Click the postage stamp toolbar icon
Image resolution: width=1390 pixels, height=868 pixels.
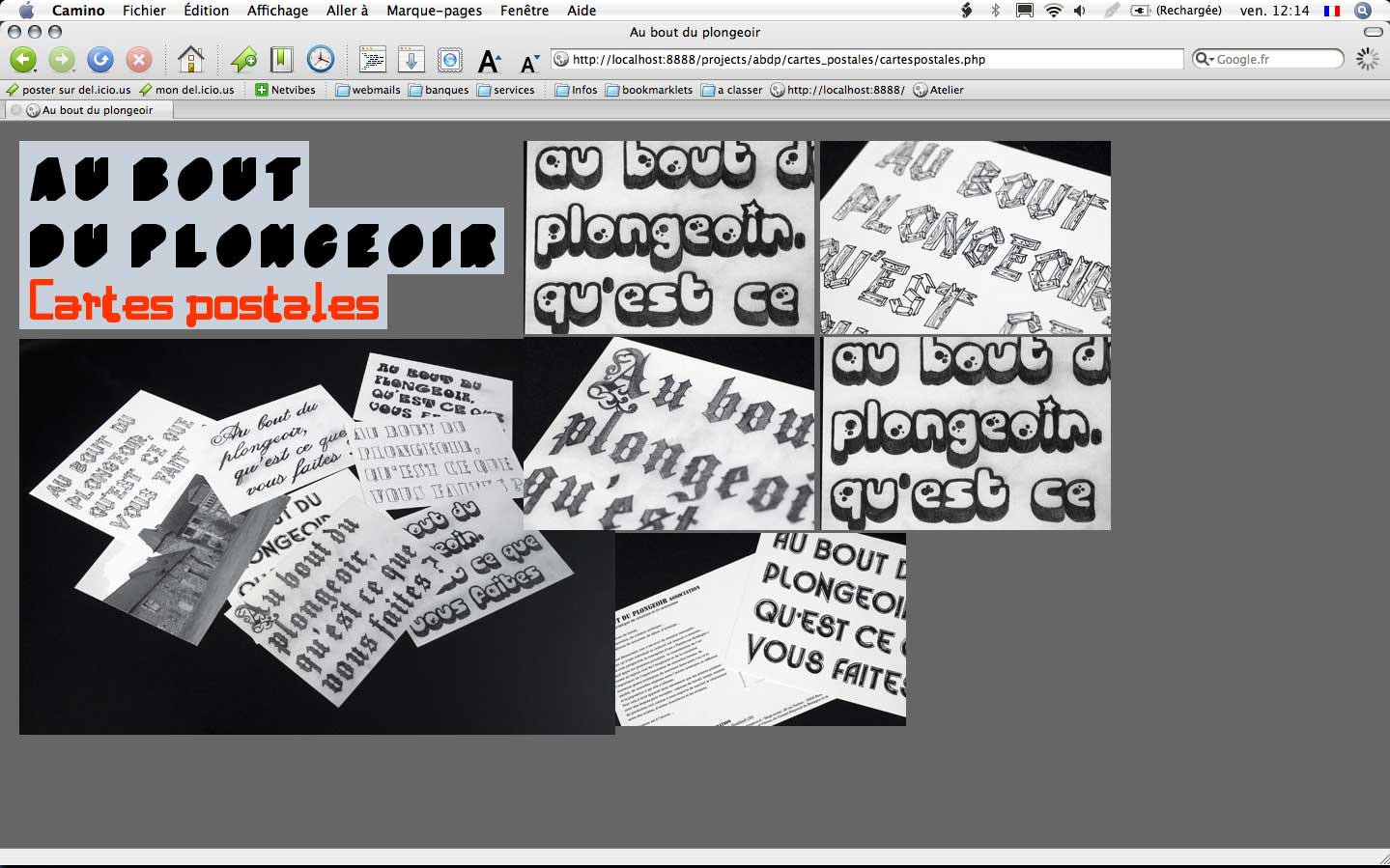coord(450,60)
